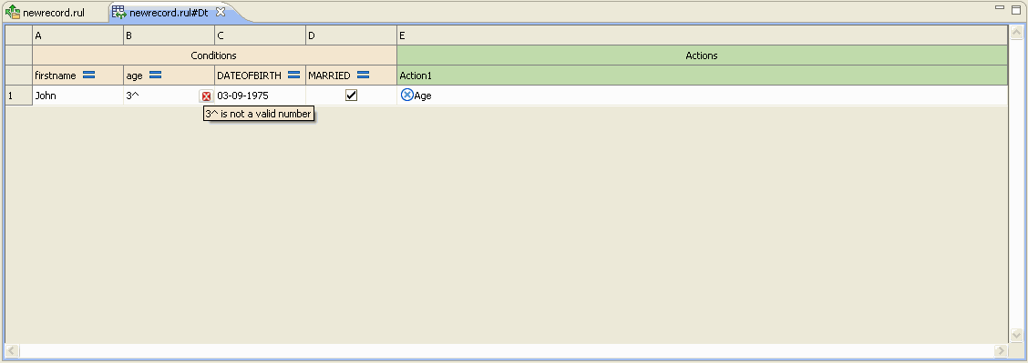
Task: Select column header C
Action: pos(261,35)
